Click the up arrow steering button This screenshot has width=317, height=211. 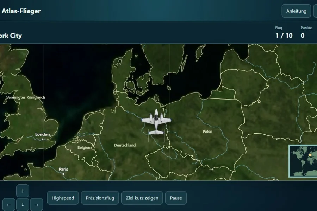(23, 191)
